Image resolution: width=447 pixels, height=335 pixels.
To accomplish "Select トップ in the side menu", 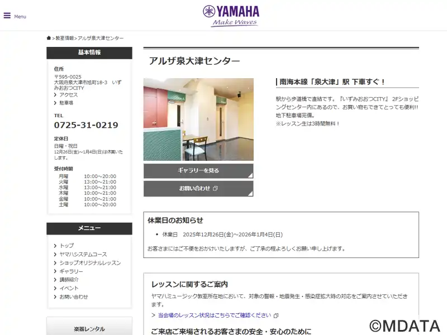I will pos(66,246).
